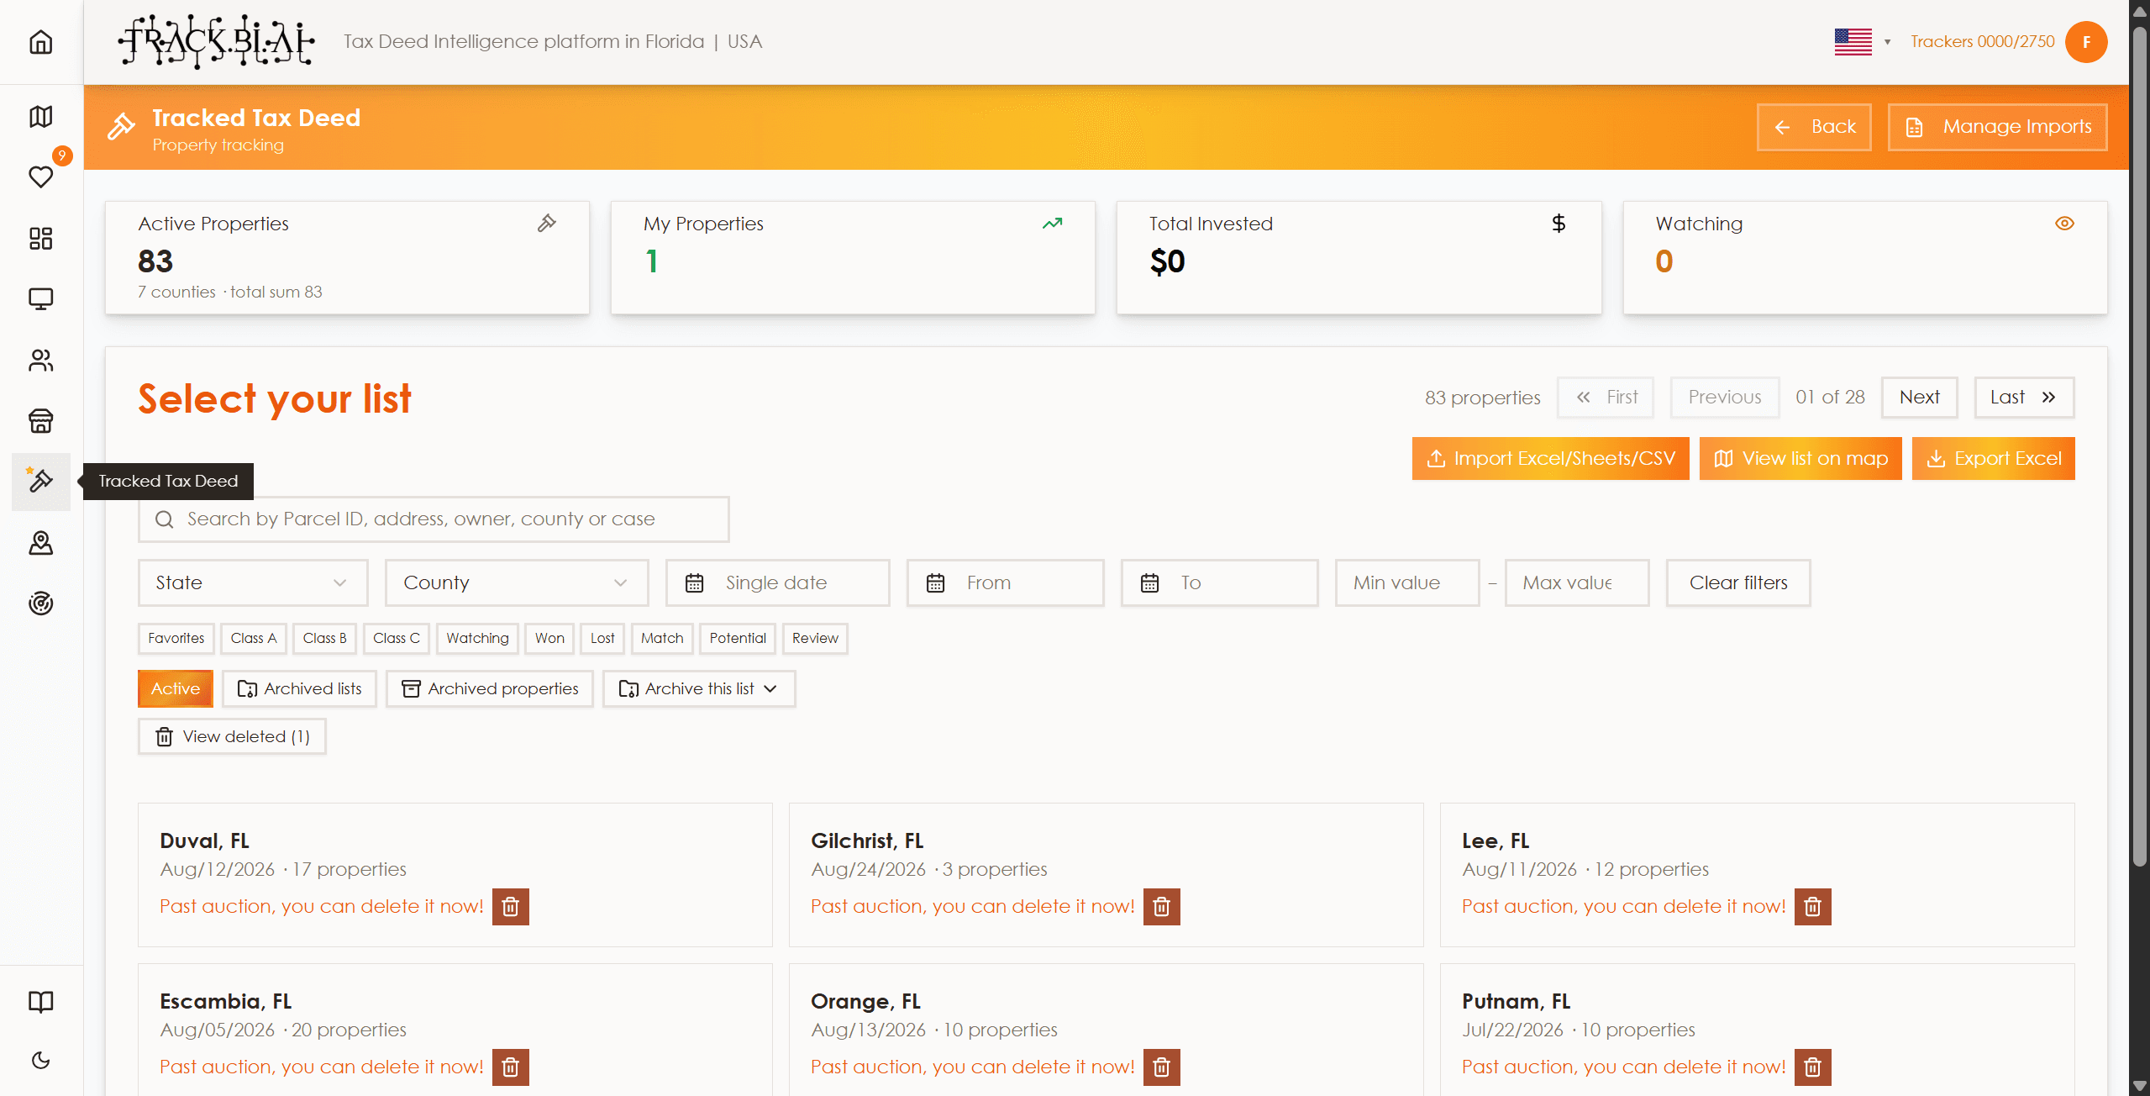Delete the Lee, FL list with the trash icon
2150x1096 pixels.
tap(1812, 907)
